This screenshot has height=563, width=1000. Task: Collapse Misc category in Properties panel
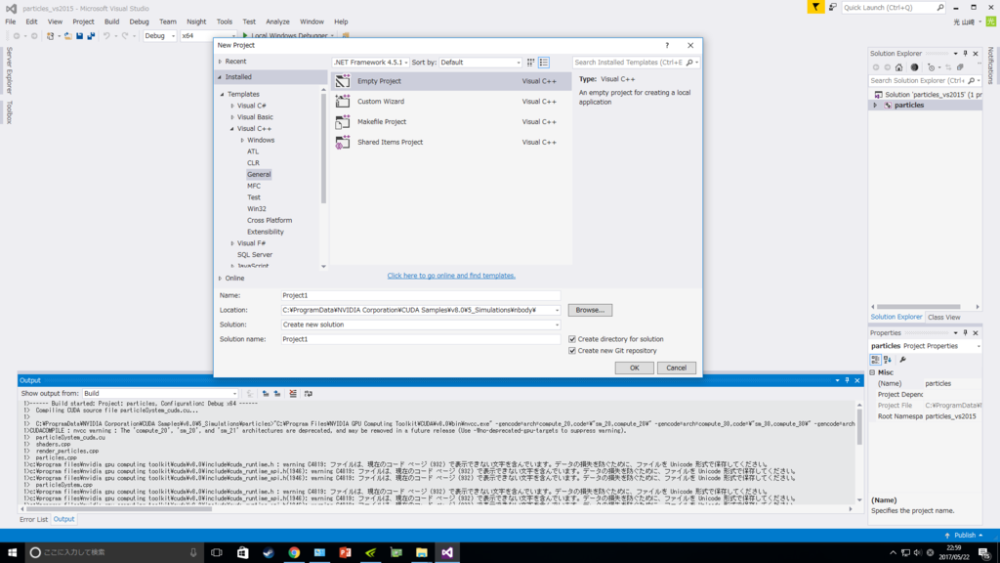(872, 372)
